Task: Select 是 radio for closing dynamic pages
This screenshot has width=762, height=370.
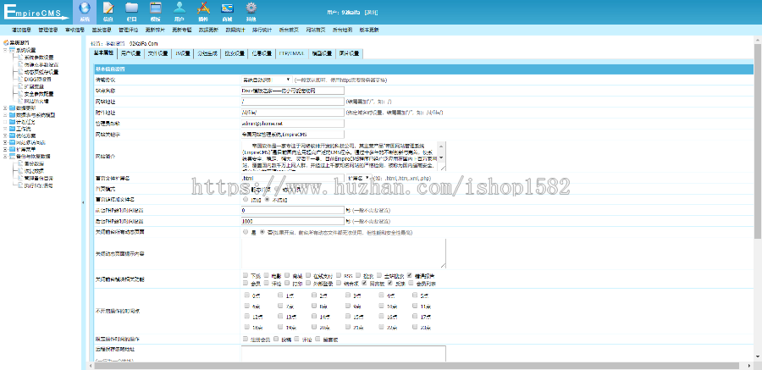Action: tap(246, 232)
